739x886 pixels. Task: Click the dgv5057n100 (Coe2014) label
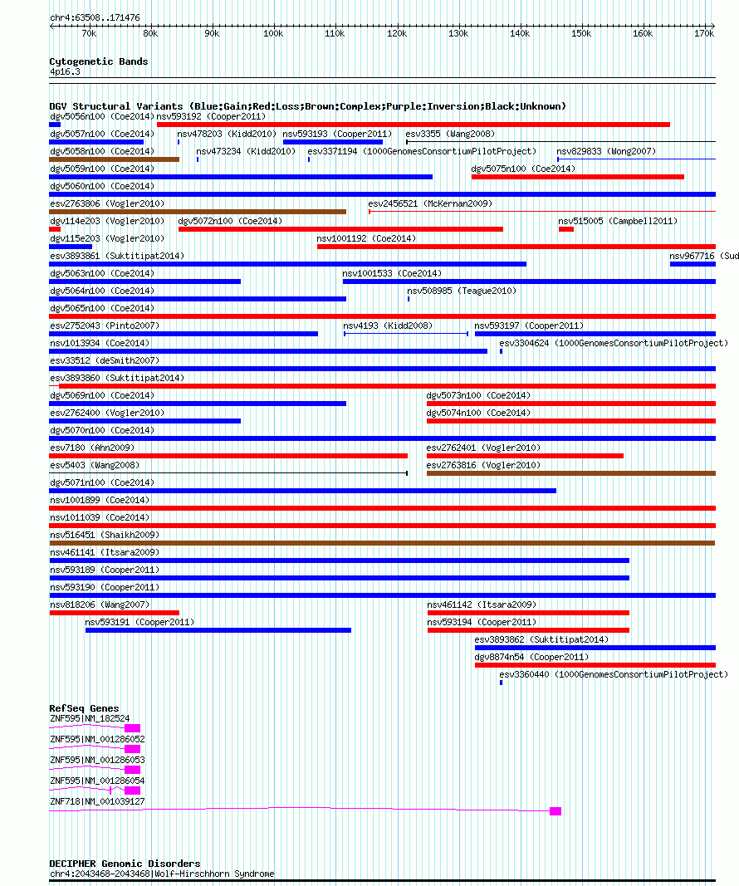point(102,134)
